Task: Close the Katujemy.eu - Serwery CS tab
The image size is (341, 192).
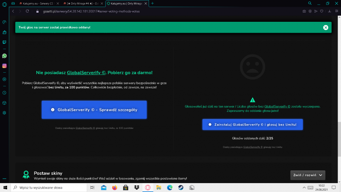Action: tap(58, 3)
